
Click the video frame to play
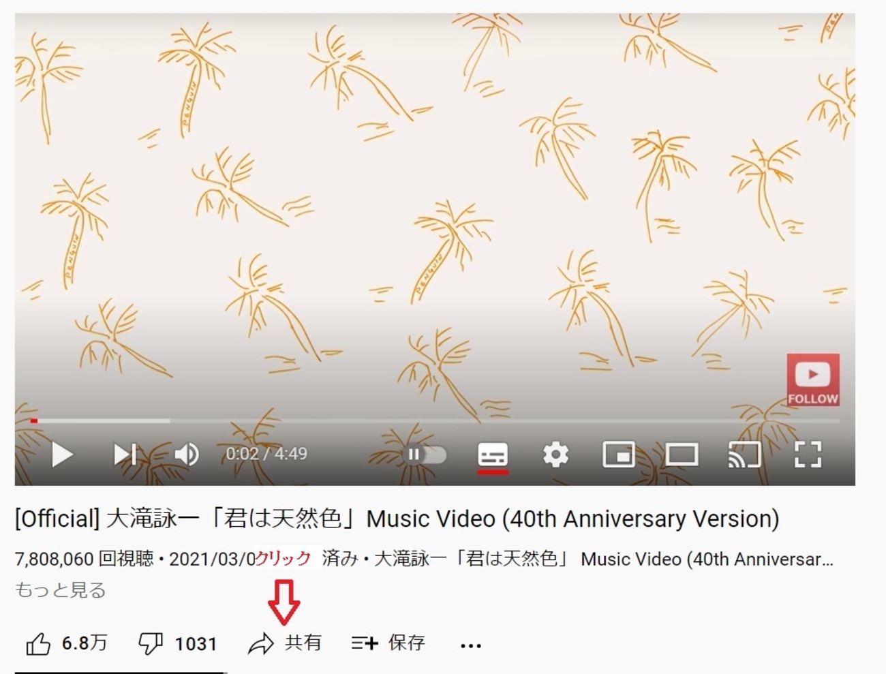coord(435,218)
